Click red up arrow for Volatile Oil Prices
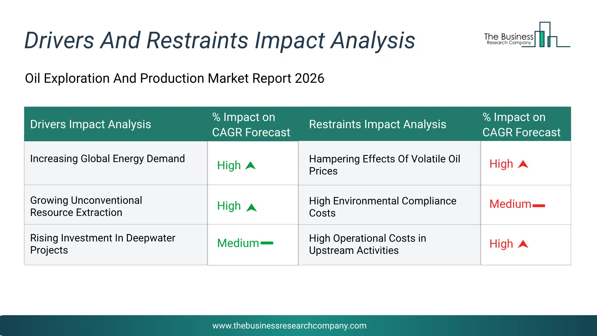597x336 pixels. 523,164
